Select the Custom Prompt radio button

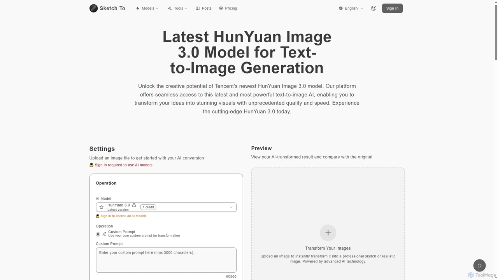(98, 234)
